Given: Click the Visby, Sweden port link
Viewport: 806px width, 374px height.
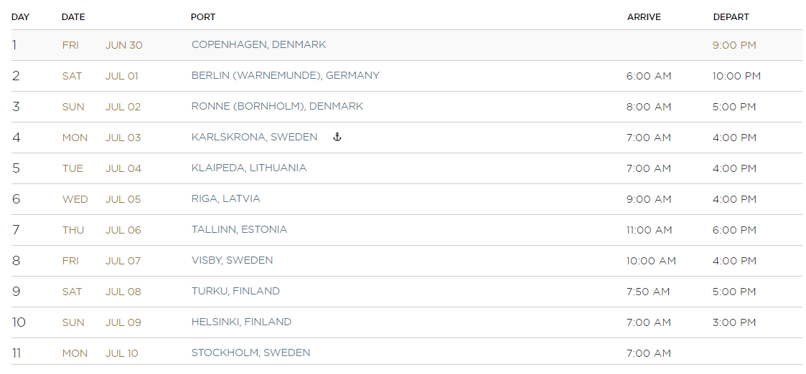Looking at the screenshot, I should [x=232, y=260].
